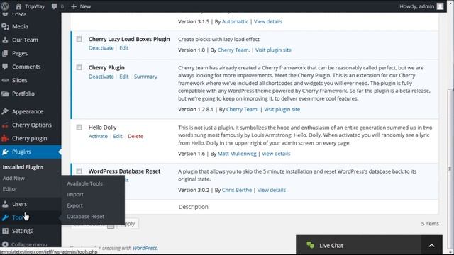Open the Pages sidebar icon
The height and width of the screenshot is (255, 454).
pyautogui.click(x=5, y=54)
